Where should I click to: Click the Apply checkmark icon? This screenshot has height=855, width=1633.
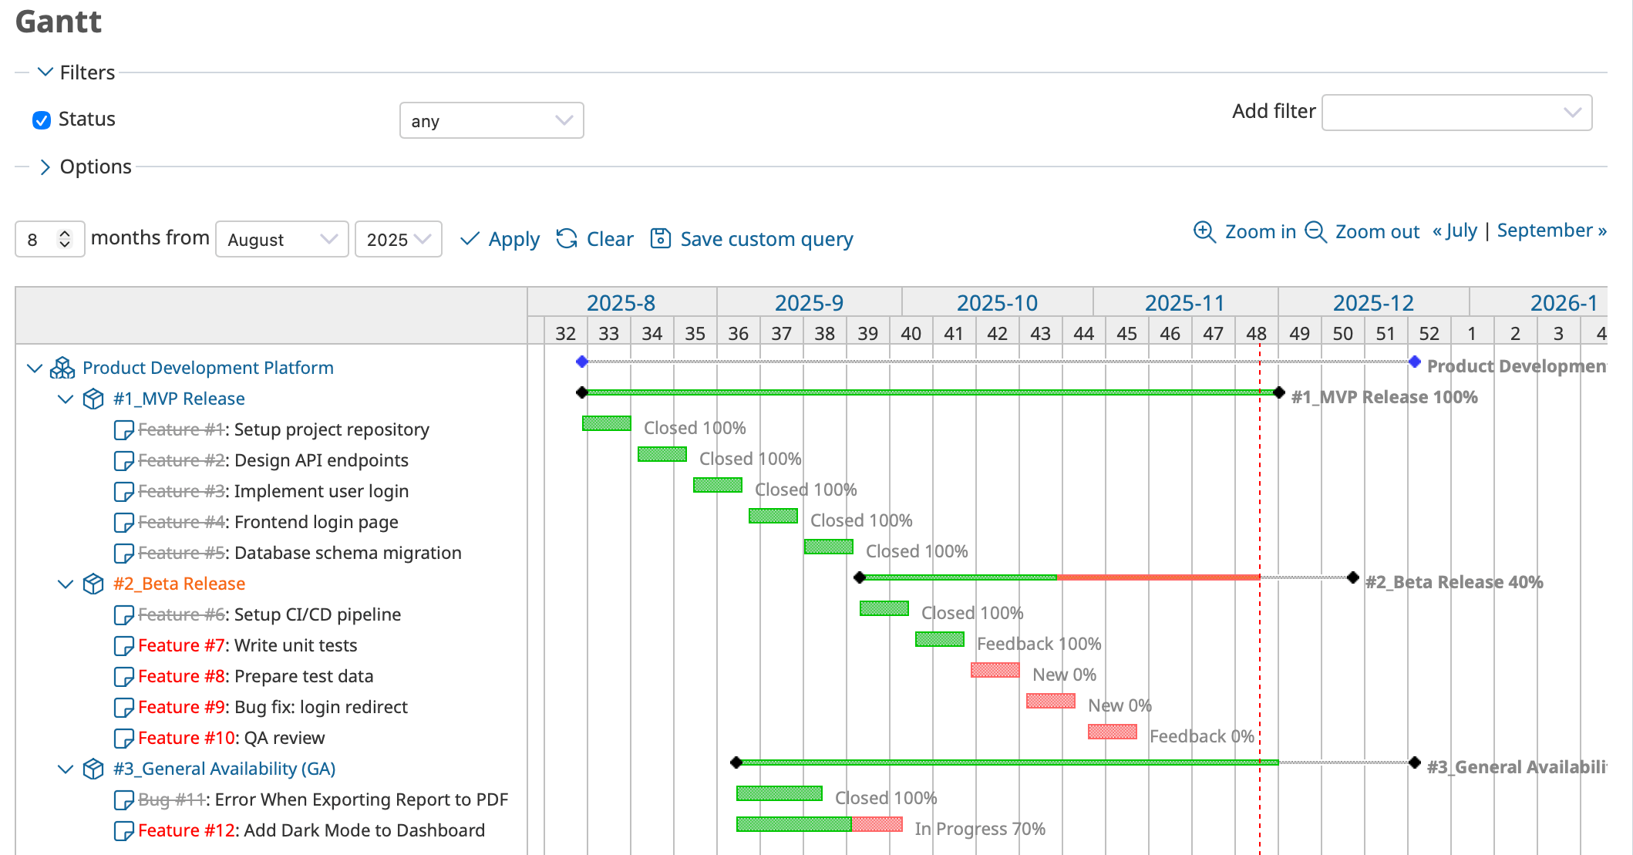pyautogui.click(x=470, y=239)
